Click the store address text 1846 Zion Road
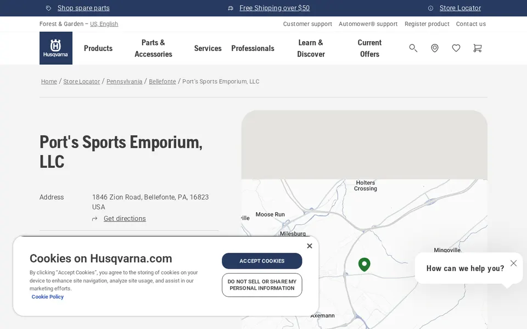Image resolution: width=527 pixels, height=329 pixels. (150, 202)
